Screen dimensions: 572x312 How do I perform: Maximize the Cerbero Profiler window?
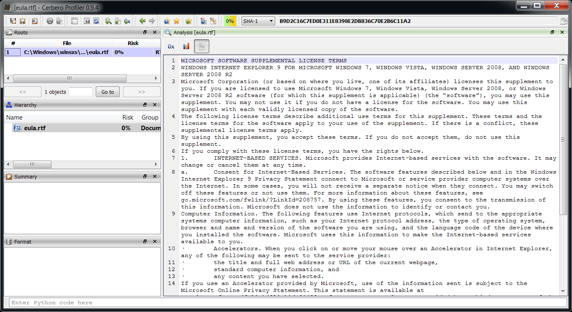[537, 5]
